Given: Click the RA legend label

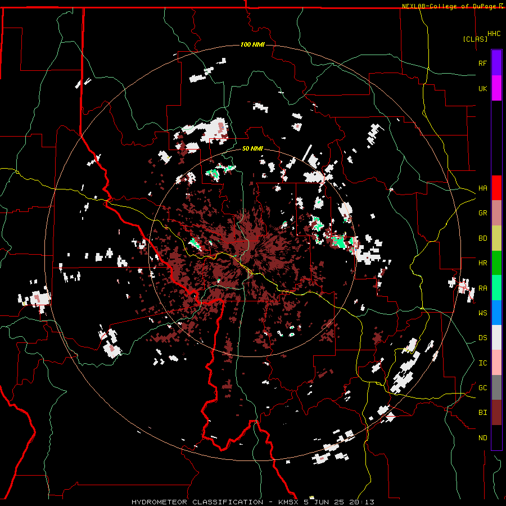Looking at the screenshot, I should [482, 288].
